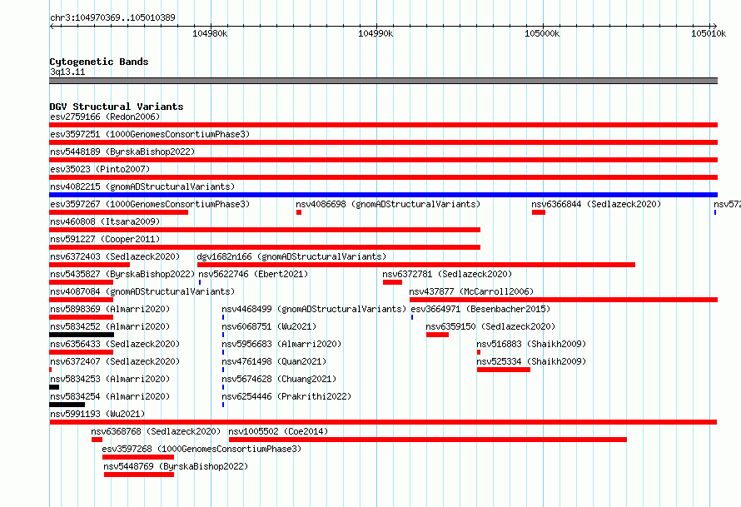The image size is (741, 507).
Task: Select esv3597267 variant label
Action: click(x=150, y=204)
